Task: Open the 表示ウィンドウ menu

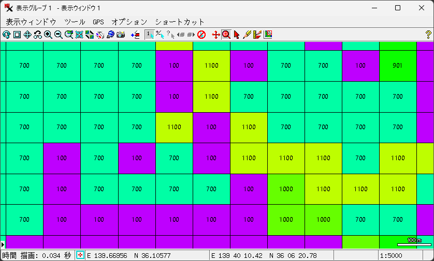Action: pos(31,22)
